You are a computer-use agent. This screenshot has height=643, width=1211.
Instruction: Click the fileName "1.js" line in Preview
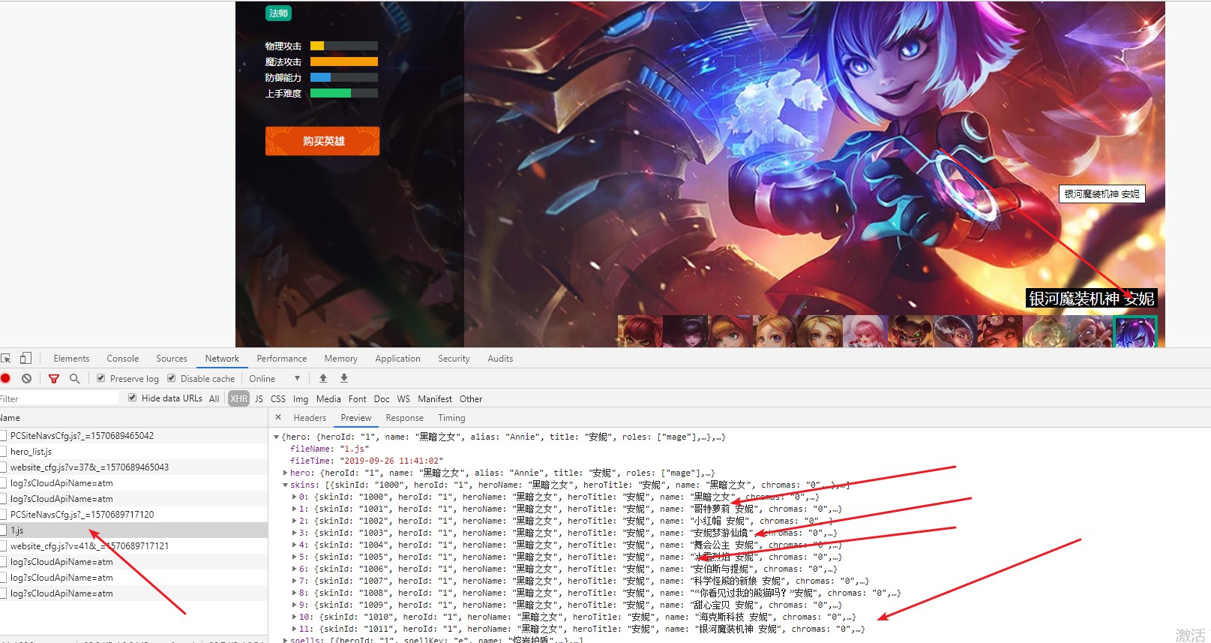click(x=330, y=449)
